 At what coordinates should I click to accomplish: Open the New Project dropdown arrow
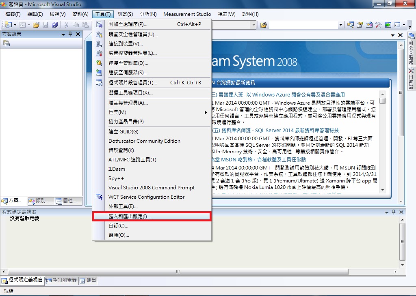[x=15, y=25]
